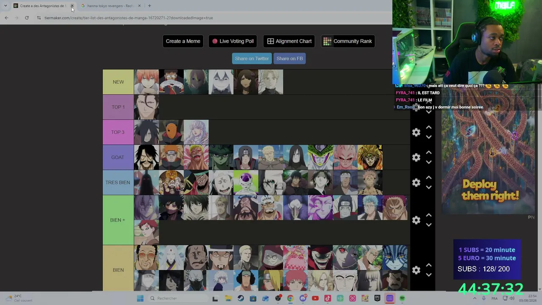Screen dimensions: 542x305
Task: Pick the white-and-purple Frieza image in TRES BIEN
Action: (246, 182)
